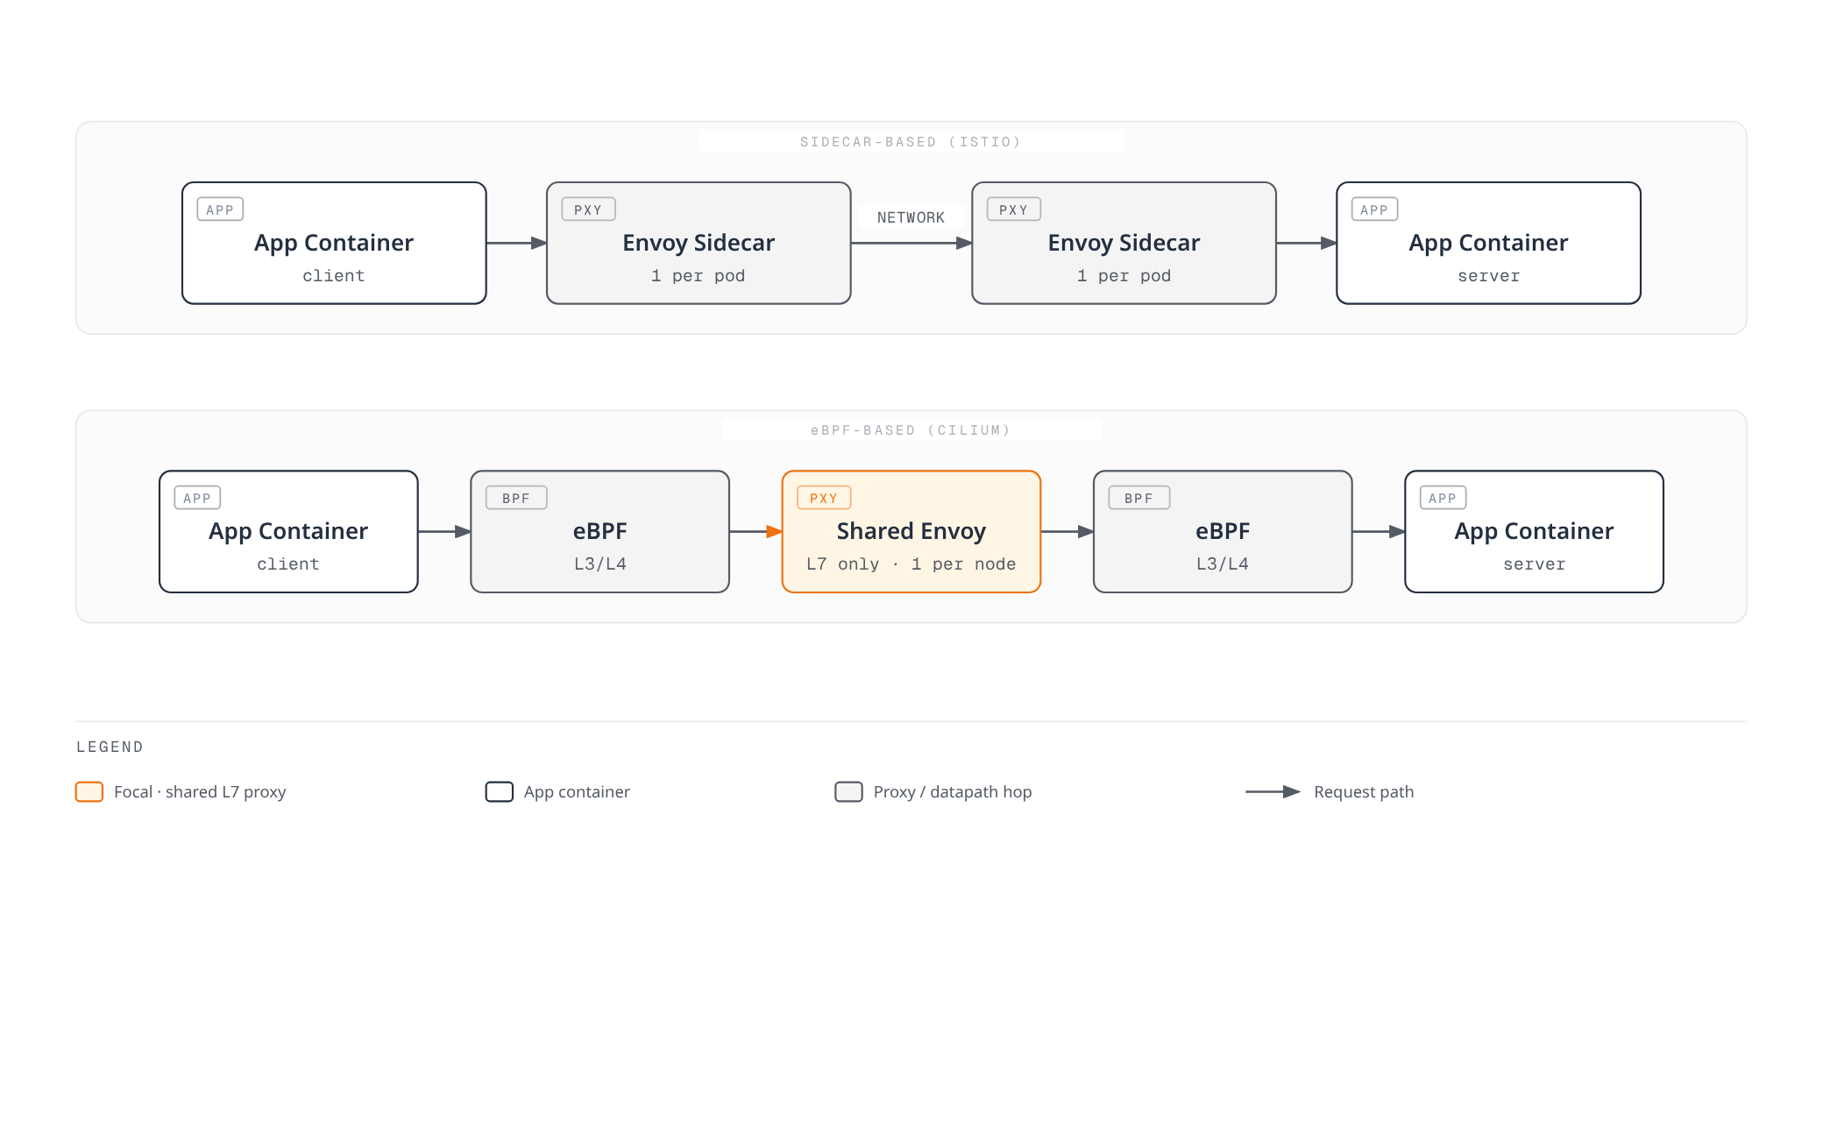Click the 'L7 only · 1 per node' subtitle
The image size is (1823, 1141).
click(911, 563)
